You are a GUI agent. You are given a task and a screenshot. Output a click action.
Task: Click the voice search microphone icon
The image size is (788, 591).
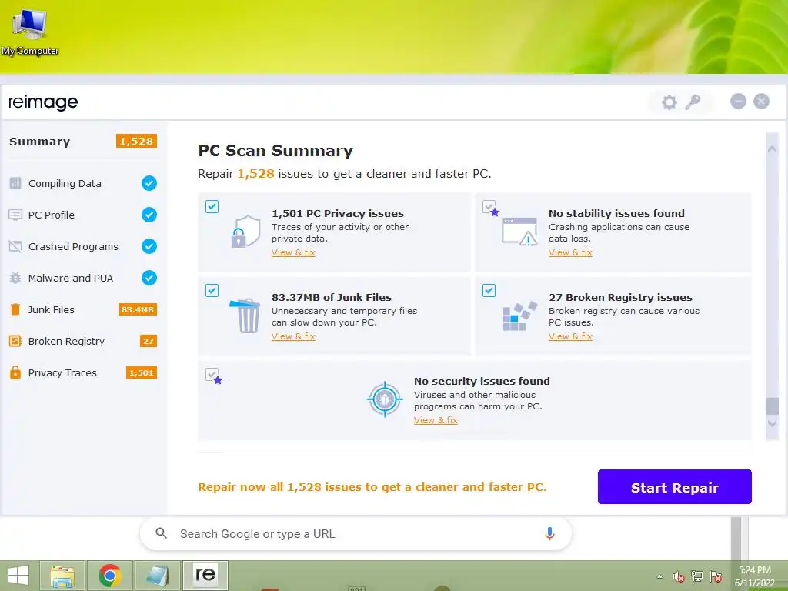549,534
